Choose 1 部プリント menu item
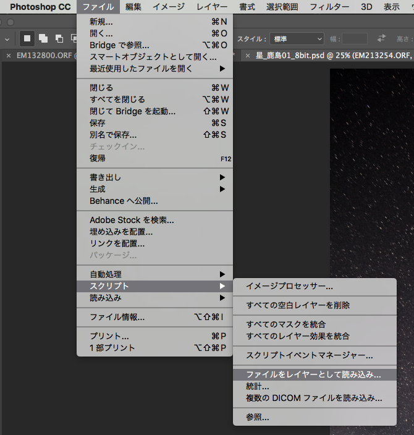The width and height of the screenshot is (414, 435). click(154, 348)
